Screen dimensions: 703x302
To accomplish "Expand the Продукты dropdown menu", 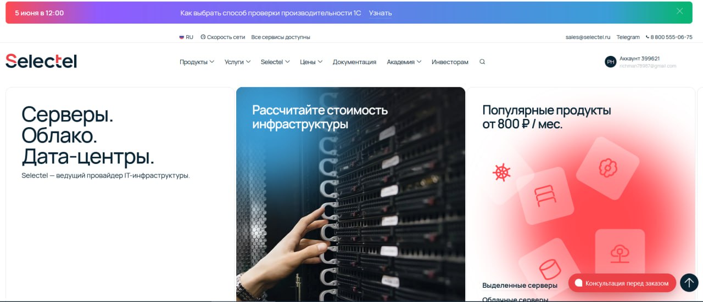I will point(197,62).
